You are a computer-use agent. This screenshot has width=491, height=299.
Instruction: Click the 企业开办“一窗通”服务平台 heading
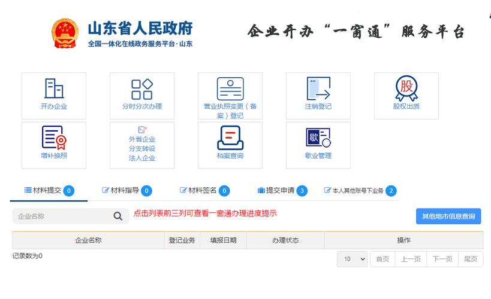tap(356, 32)
